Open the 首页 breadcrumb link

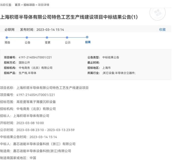pyautogui.click(x=17, y=5)
